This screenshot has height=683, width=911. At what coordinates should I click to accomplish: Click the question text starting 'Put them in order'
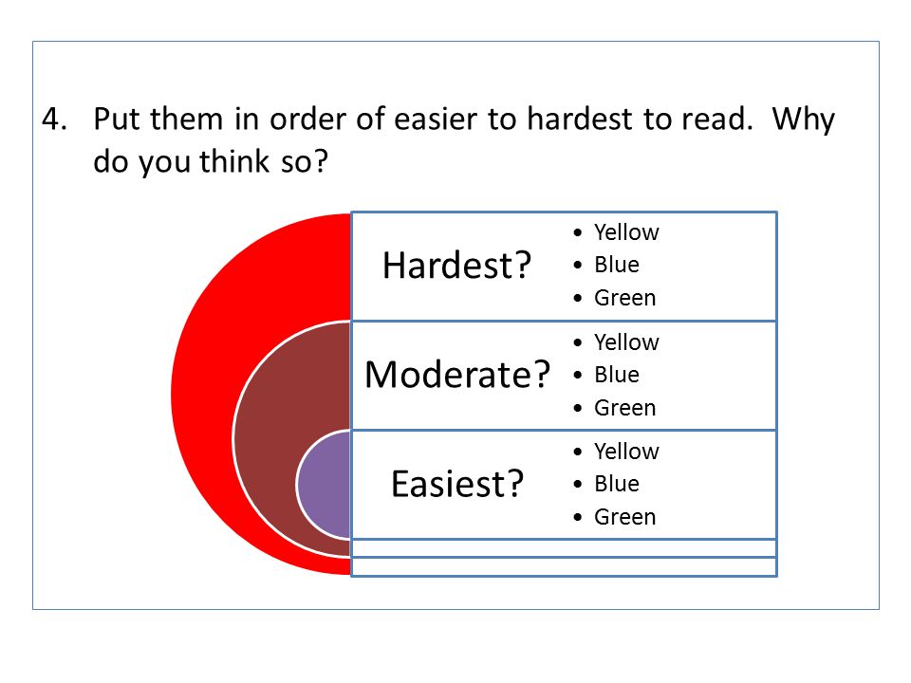(x=464, y=120)
